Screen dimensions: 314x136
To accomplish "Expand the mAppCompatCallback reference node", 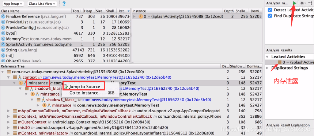I will tap(9, 110).
